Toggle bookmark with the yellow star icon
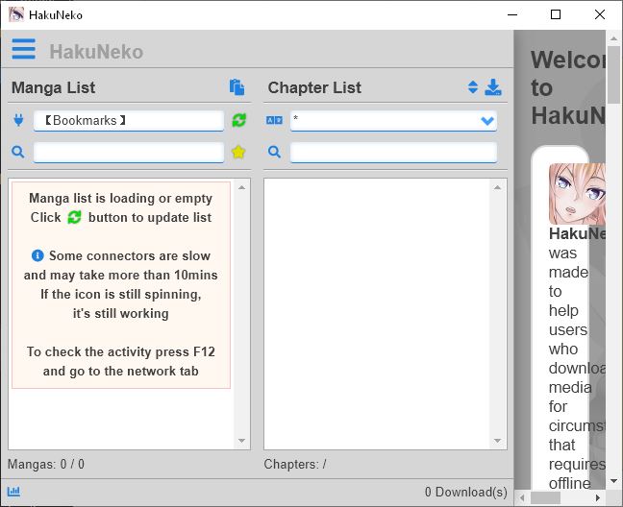 238,152
